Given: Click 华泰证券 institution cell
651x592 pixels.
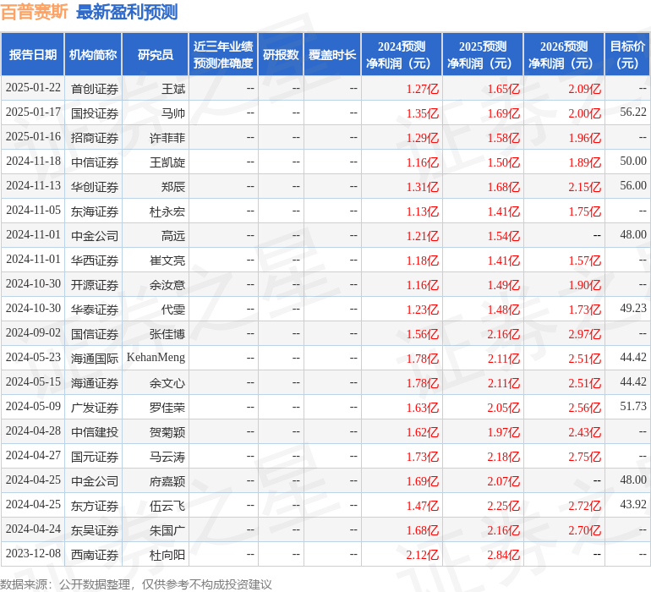Looking at the screenshot, I should pyautogui.click(x=95, y=310).
